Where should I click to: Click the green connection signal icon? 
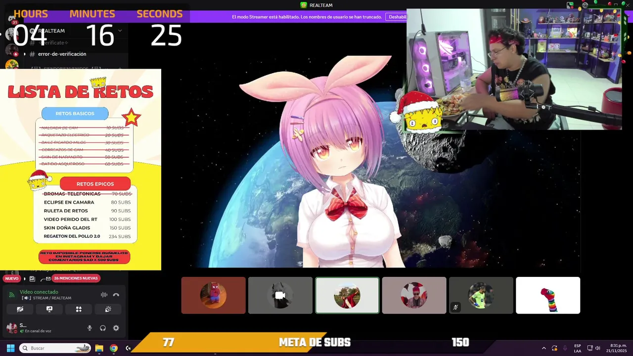click(12, 295)
